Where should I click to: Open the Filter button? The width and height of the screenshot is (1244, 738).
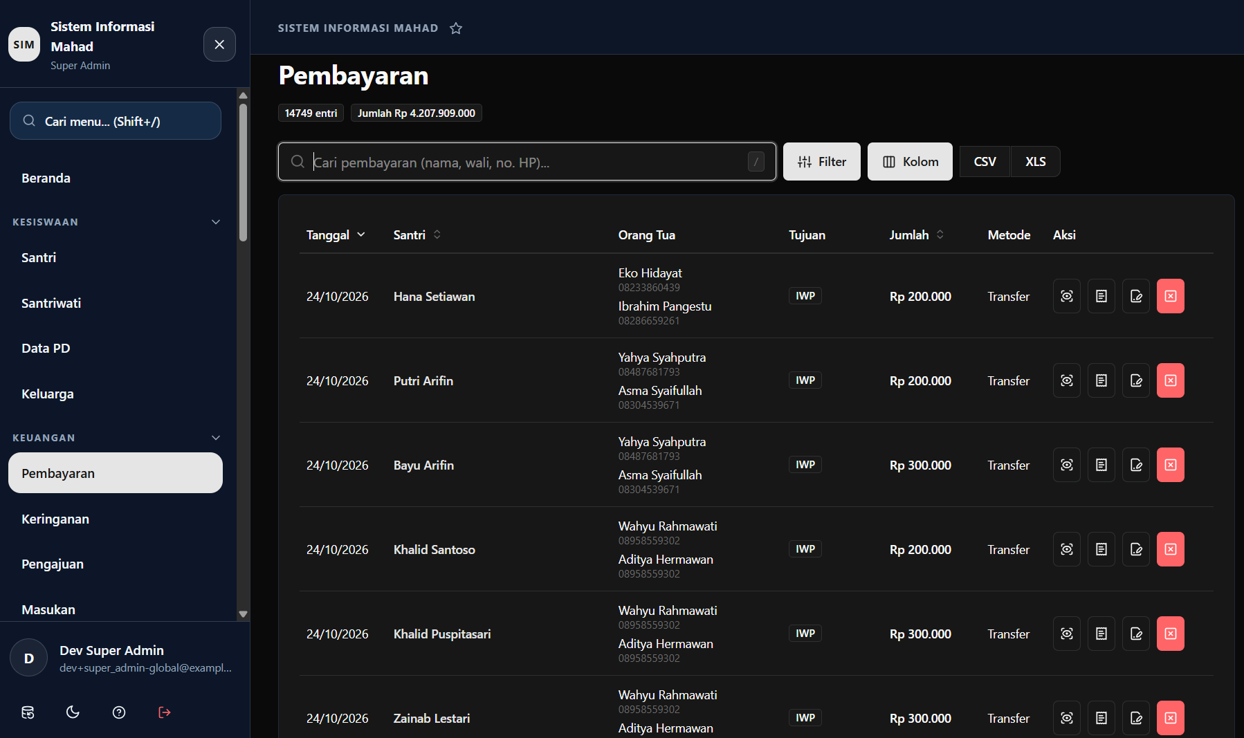tap(822, 162)
